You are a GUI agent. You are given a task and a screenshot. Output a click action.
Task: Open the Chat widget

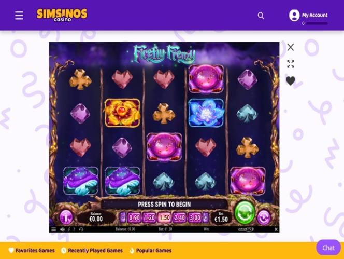pyautogui.click(x=328, y=248)
